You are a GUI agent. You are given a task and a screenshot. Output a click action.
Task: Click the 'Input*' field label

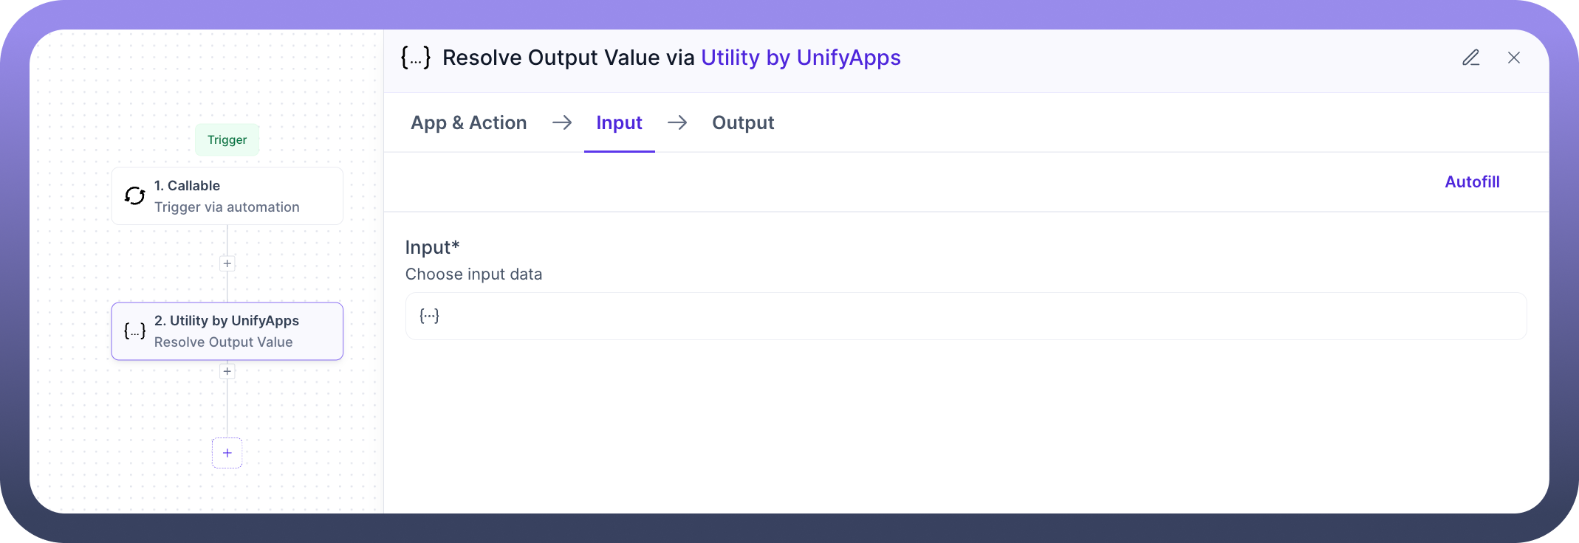[432, 247]
